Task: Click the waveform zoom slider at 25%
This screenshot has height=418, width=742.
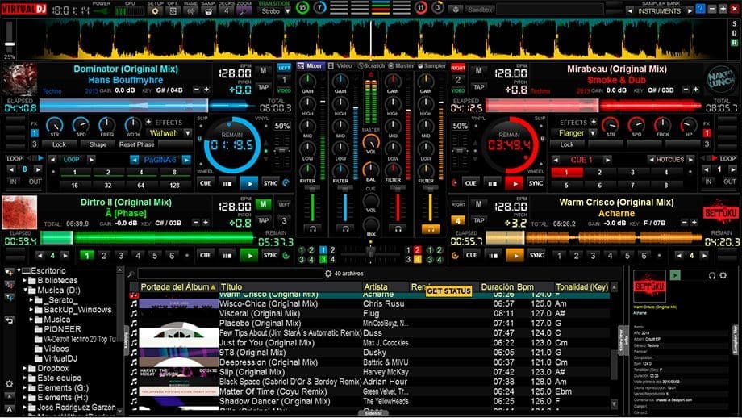Action: click(10, 44)
